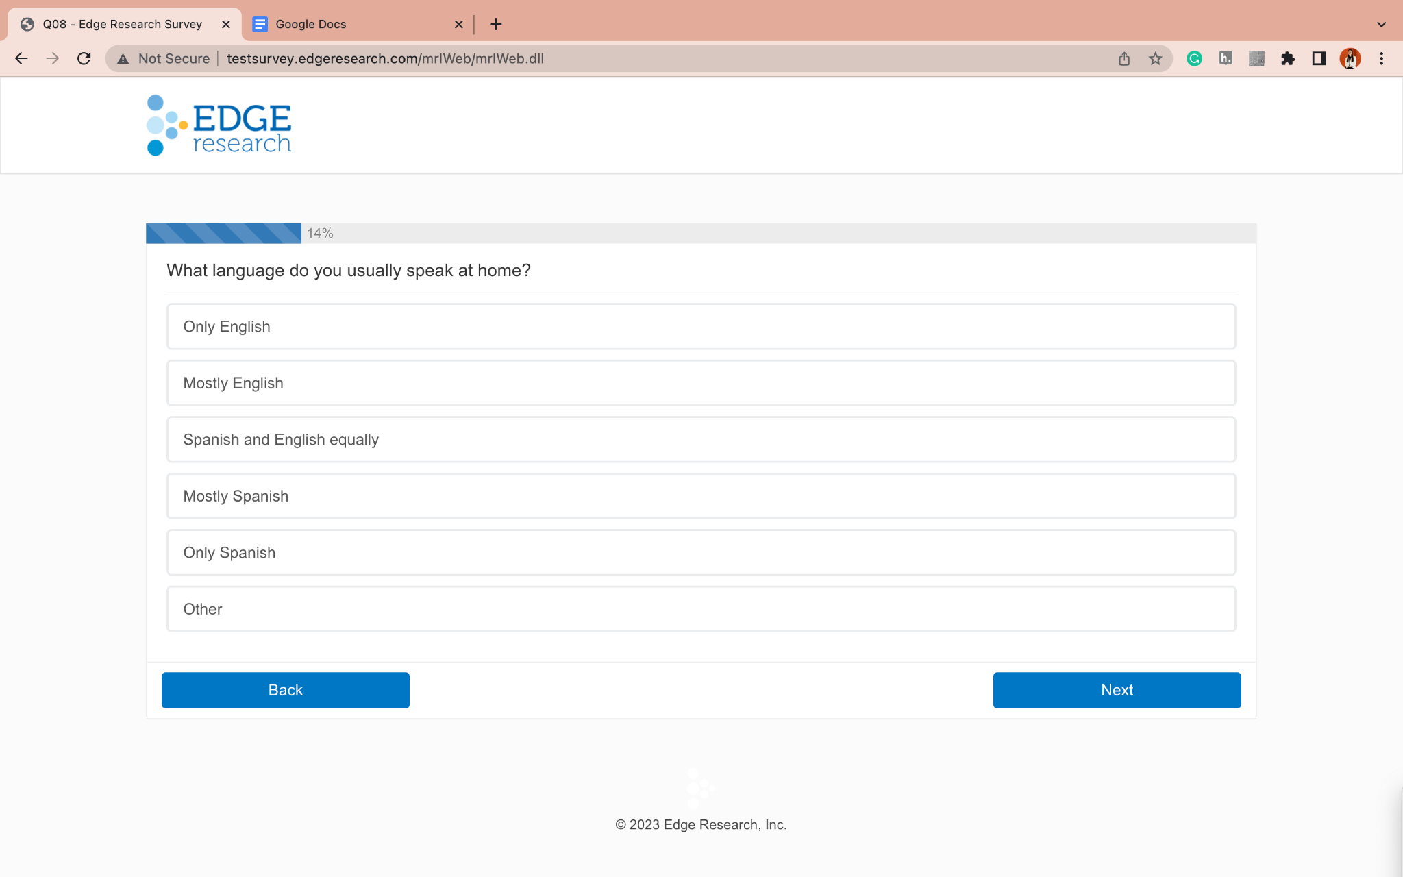Screen dimensions: 1403x877
Task: Bookmark this page with star icon
Action: (1156, 59)
